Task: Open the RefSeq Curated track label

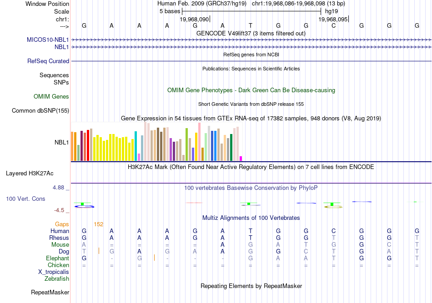Action: [x=48, y=61]
